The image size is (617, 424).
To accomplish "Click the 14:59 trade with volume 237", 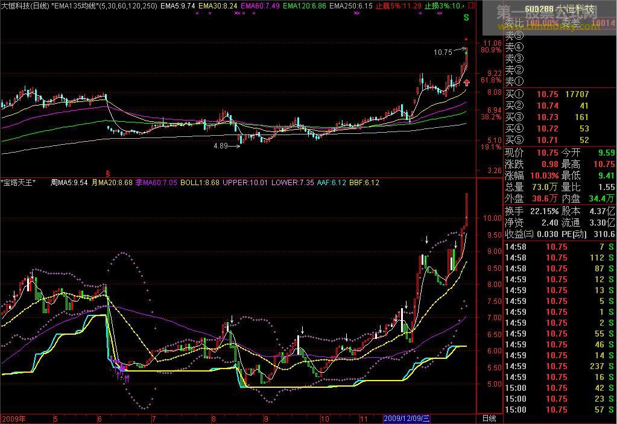I will (x=559, y=366).
